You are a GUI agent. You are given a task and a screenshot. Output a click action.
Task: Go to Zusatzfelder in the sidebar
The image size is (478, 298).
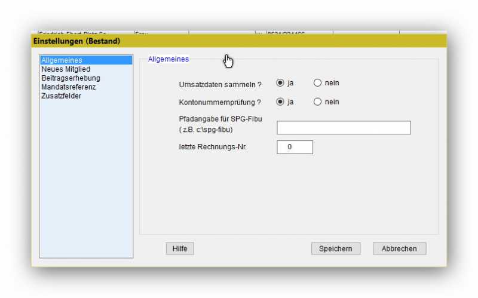(x=62, y=96)
